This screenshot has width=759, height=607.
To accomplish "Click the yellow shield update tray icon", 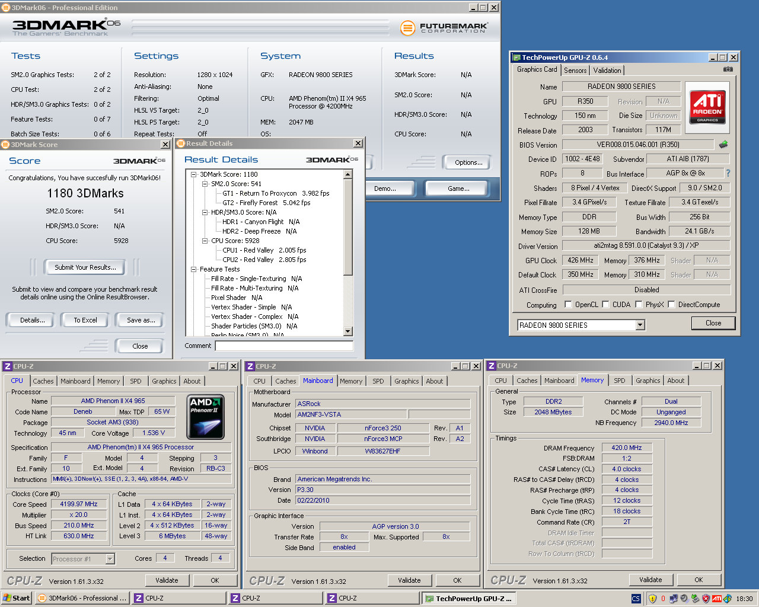I will tap(653, 599).
